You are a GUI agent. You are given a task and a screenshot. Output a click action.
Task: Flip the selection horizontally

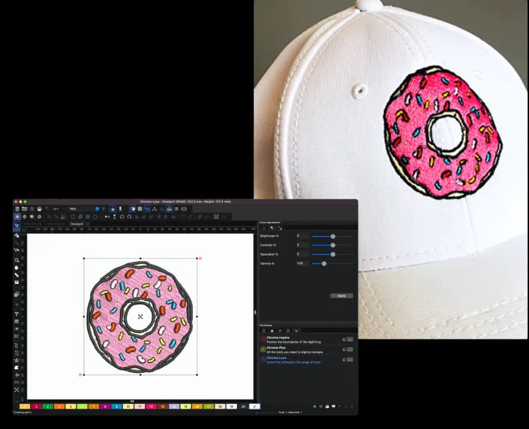pos(107,217)
